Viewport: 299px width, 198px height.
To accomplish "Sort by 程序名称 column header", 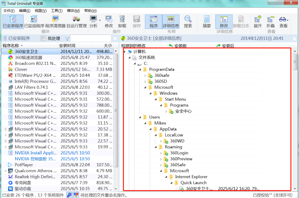I will pos(29,46).
